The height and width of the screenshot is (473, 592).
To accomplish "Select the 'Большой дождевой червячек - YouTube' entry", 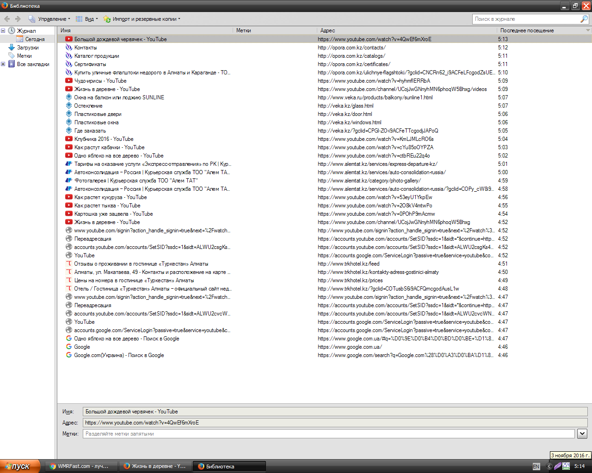I will click(x=325, y=39).
